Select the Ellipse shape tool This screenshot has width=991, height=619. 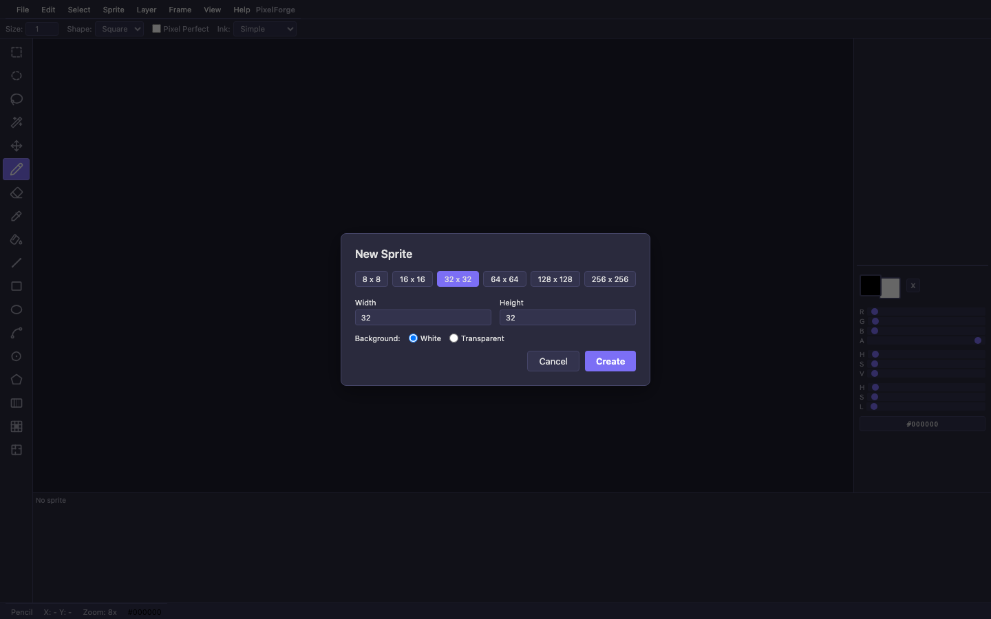(x=17, y=309)
